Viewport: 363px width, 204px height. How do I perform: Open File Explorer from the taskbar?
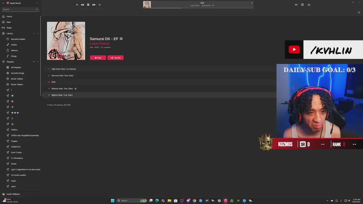(169, 201)
